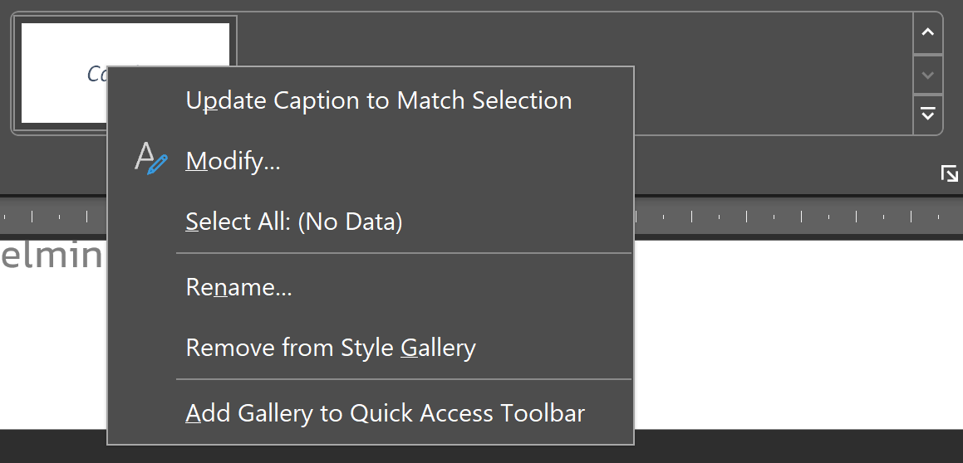Select All: (No Data) menu entry
963x463 pixels.
click(x=293, y=222)
